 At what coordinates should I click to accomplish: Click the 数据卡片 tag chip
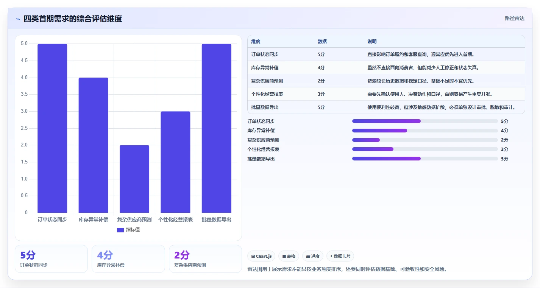[340, 256]
